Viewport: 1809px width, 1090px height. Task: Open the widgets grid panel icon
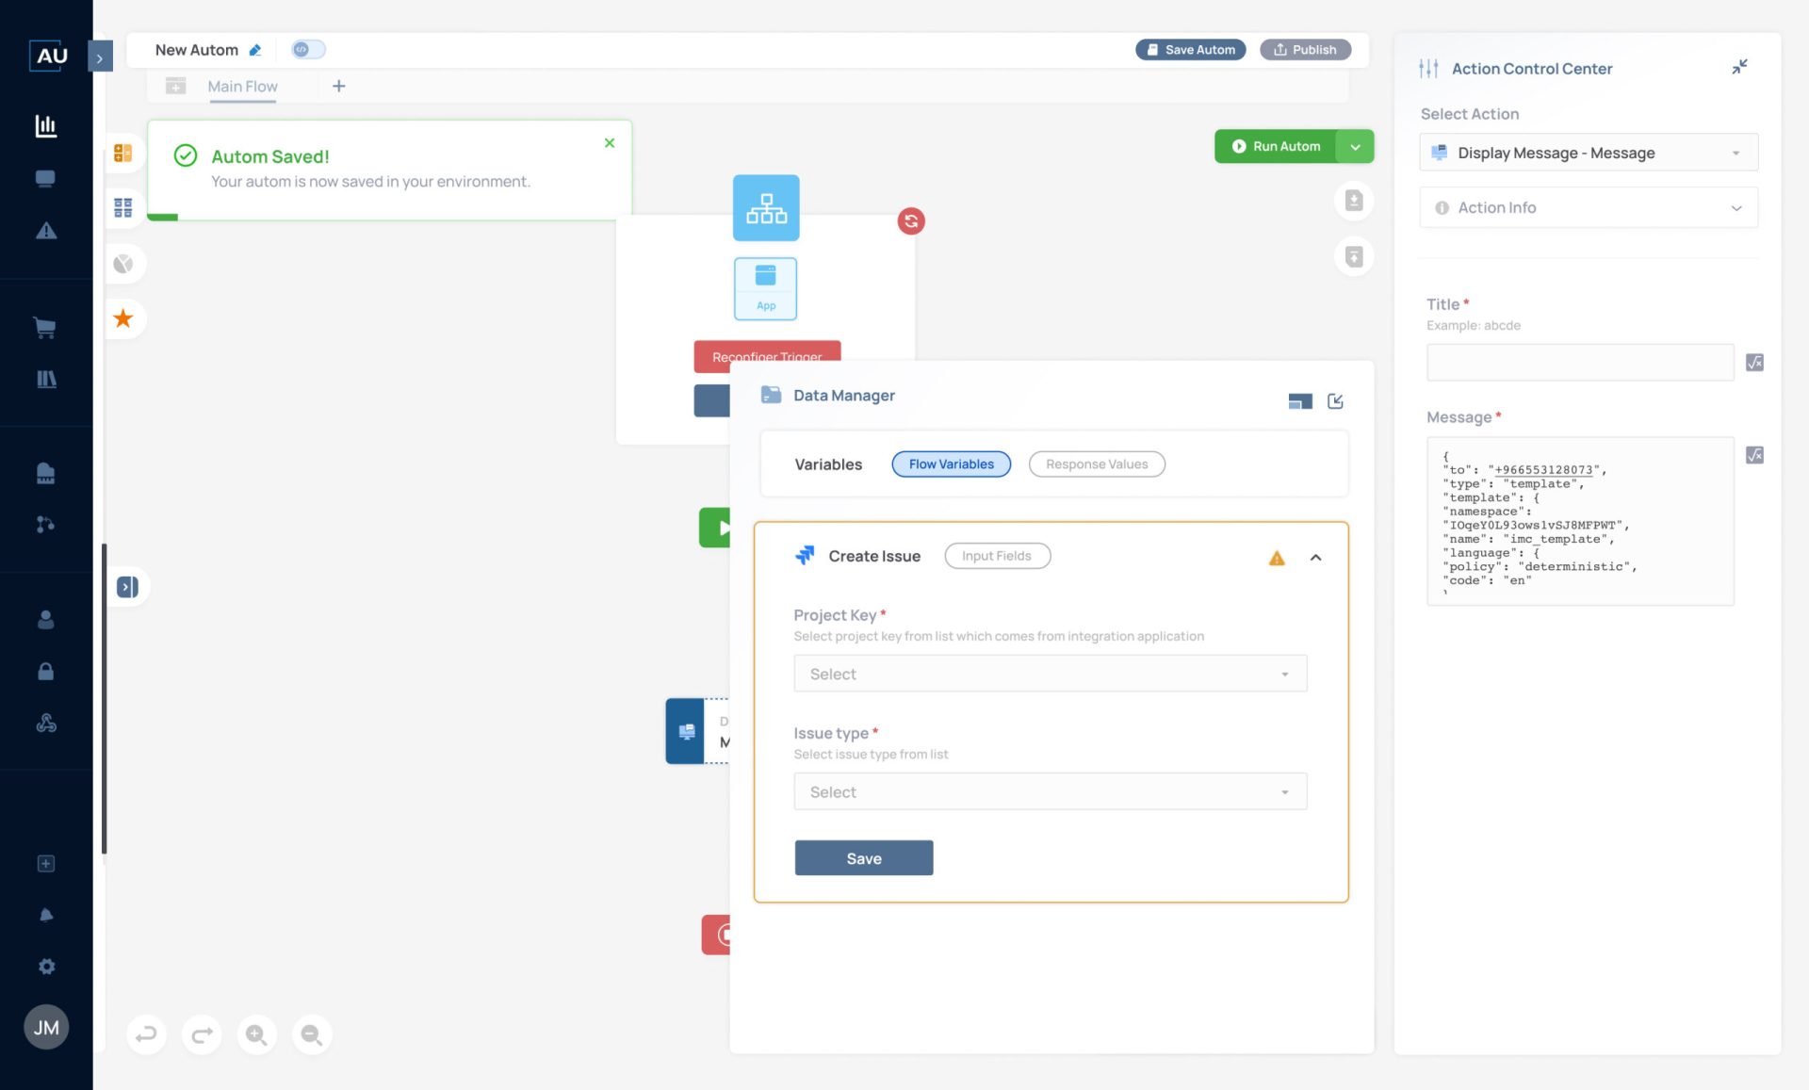(122, 206)
